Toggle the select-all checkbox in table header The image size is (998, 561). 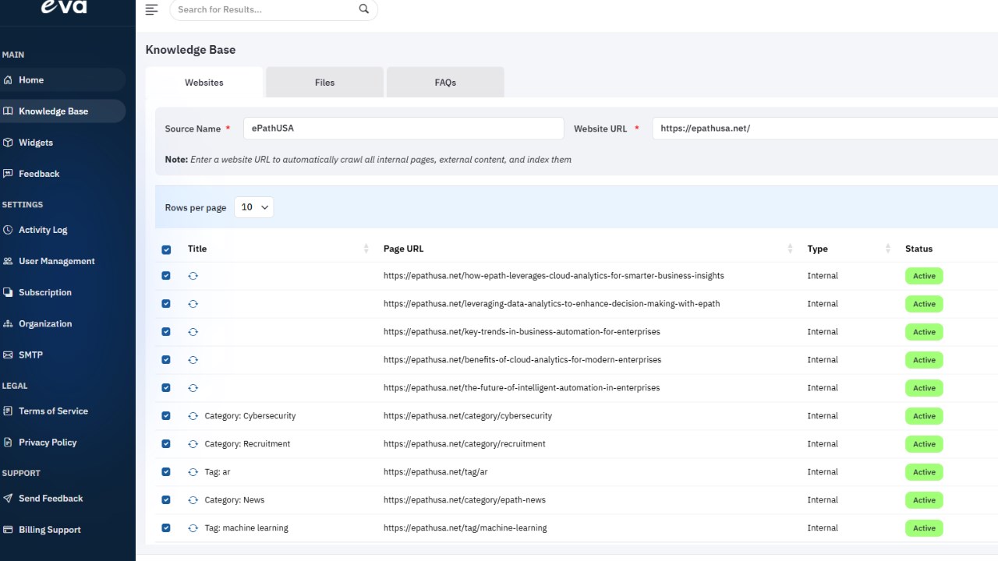[x=166, y=250]
